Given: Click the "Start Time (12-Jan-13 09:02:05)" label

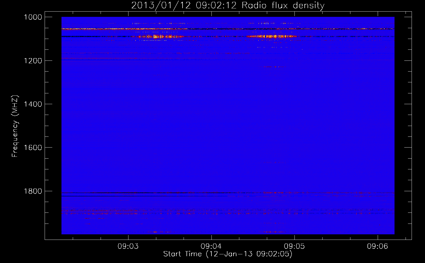Looking at the screenshot, I should tap(228, 254).
